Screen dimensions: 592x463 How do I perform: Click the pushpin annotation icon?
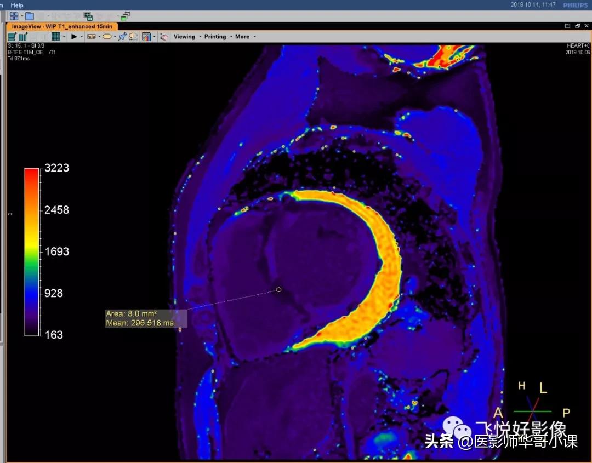pos(123,37)
